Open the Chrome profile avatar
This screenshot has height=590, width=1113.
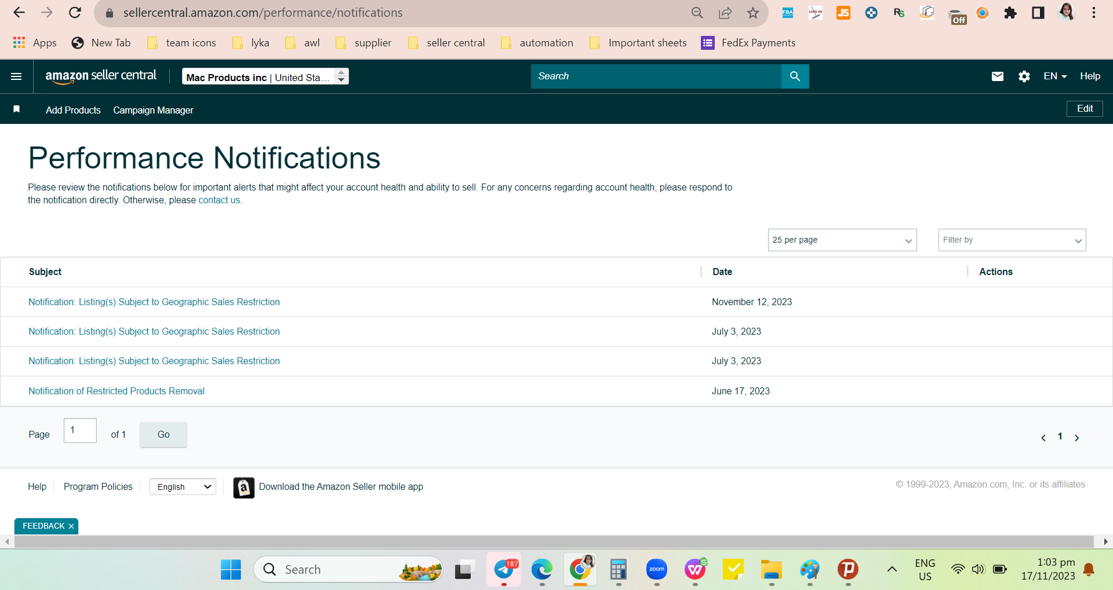[x=1066, y=13]
